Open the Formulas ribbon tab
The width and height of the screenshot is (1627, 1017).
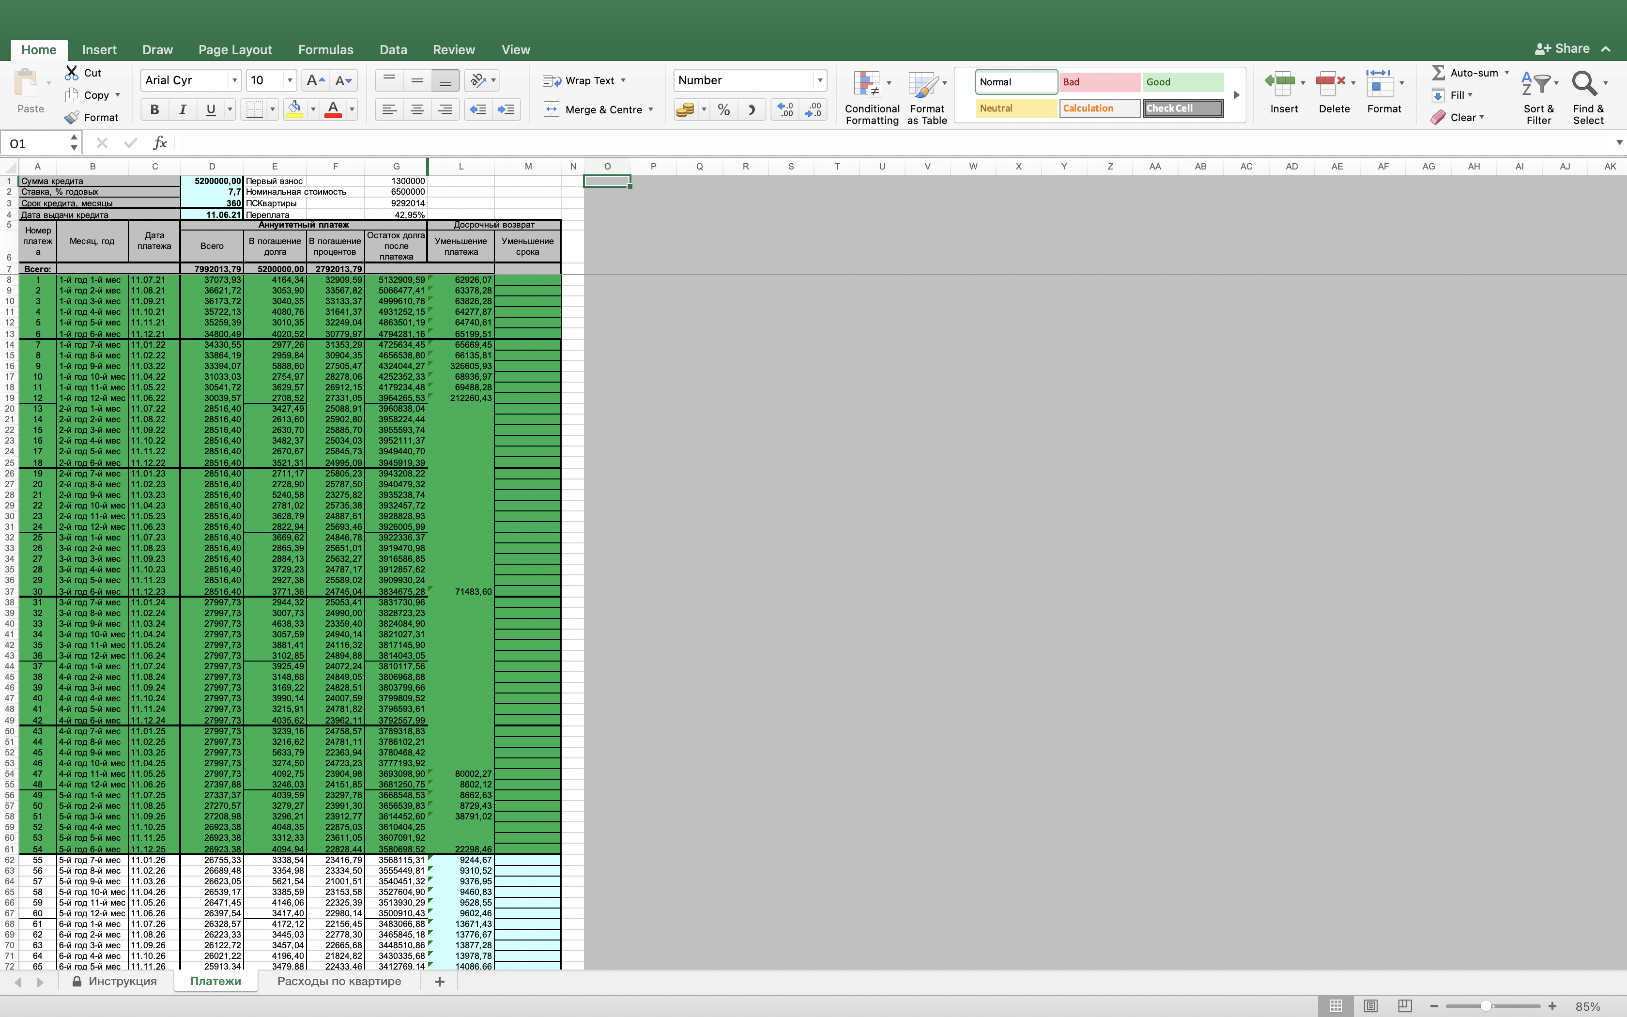pos(325,50)
